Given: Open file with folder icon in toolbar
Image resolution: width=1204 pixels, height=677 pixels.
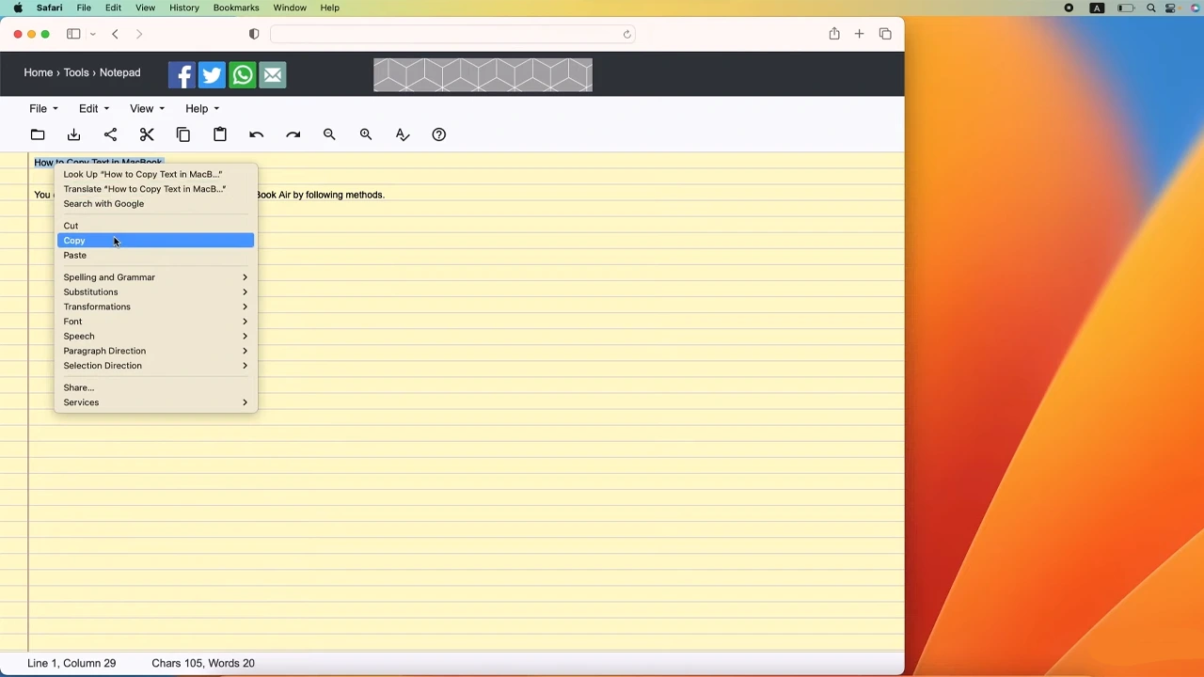Looking at the screenshot, I should click(38, 134).
